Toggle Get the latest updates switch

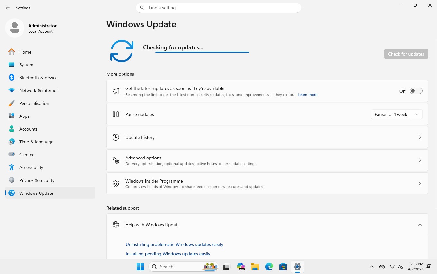click(416, 91)
